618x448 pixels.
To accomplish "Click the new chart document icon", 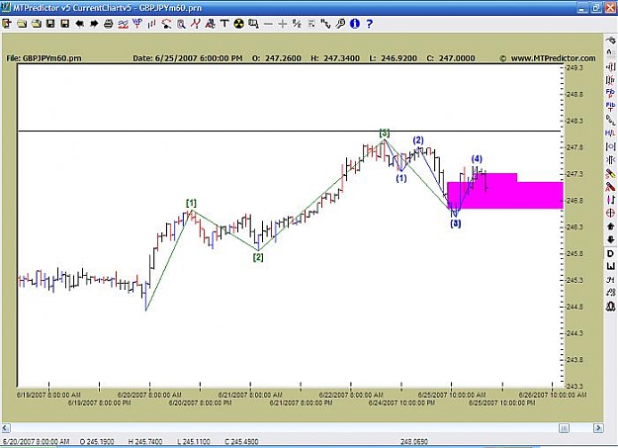I will coord(7,24).
